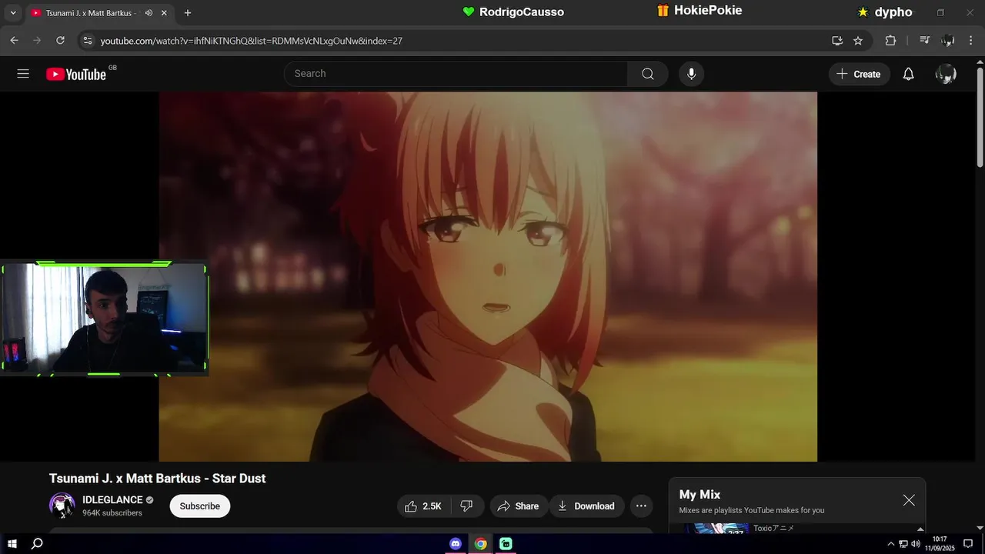The height and width of the screenshot is (554, 985).
Task: Open the YouTube guide hamburger menu
Action: click(23, 74)
